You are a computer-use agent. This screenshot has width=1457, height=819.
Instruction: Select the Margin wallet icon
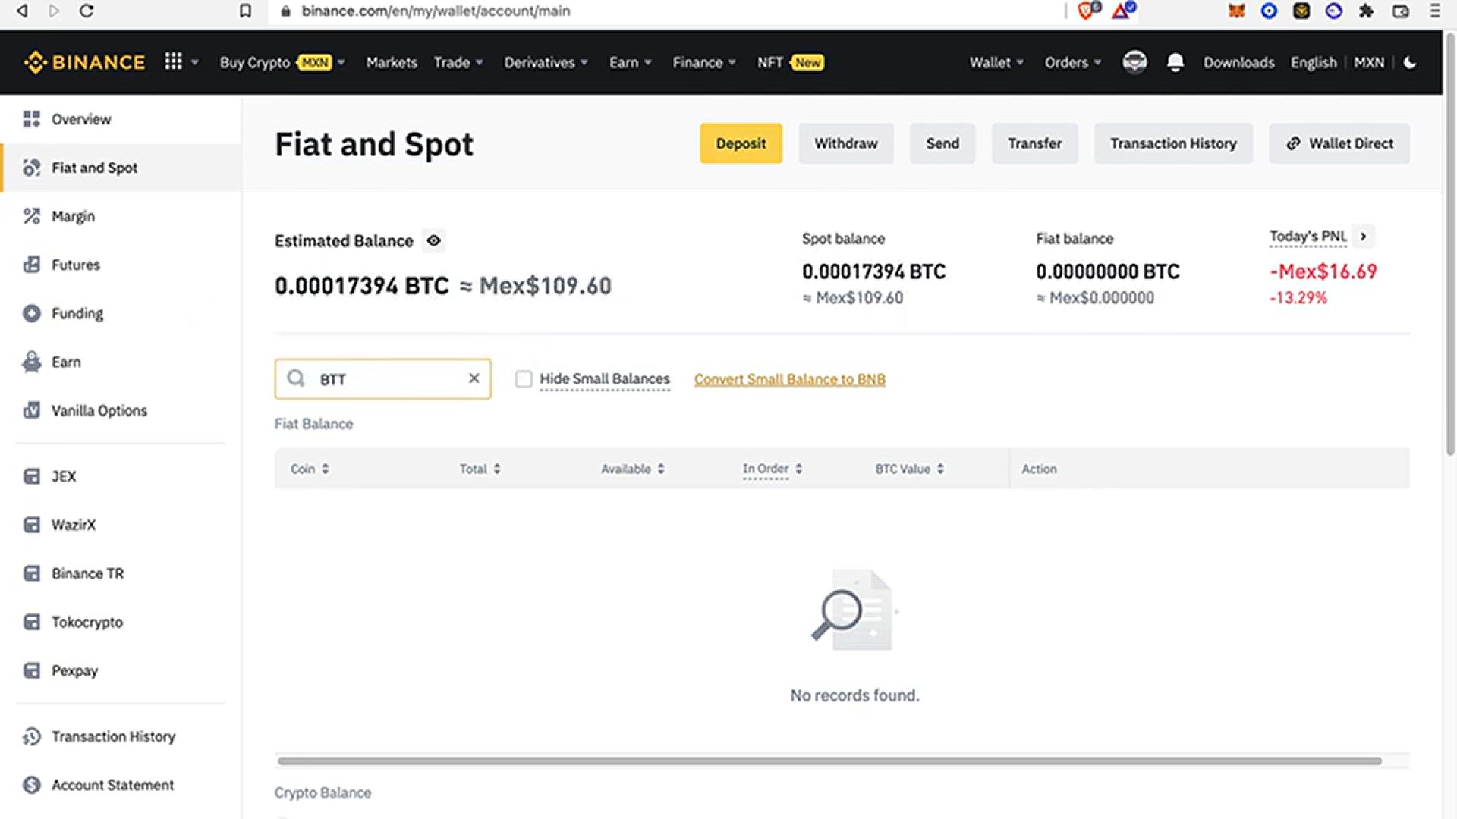(32, 216)
